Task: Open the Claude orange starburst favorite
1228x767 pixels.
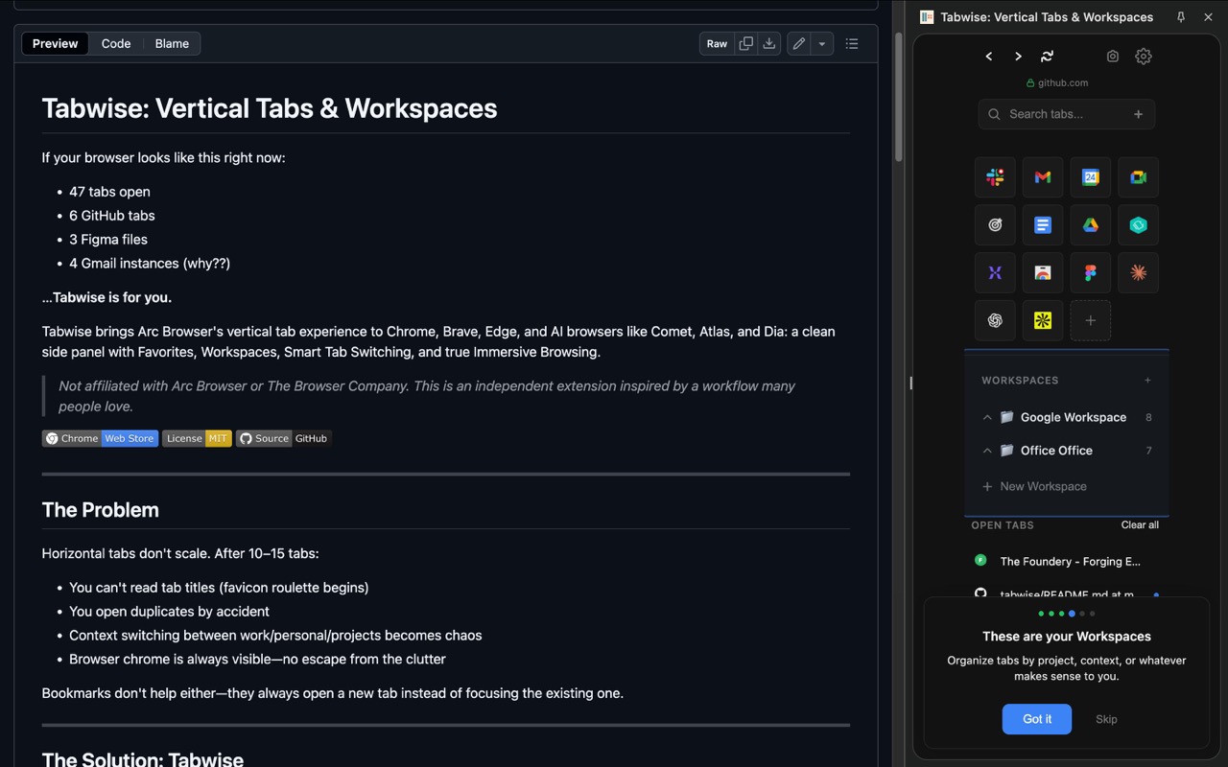Action: 1139,273
